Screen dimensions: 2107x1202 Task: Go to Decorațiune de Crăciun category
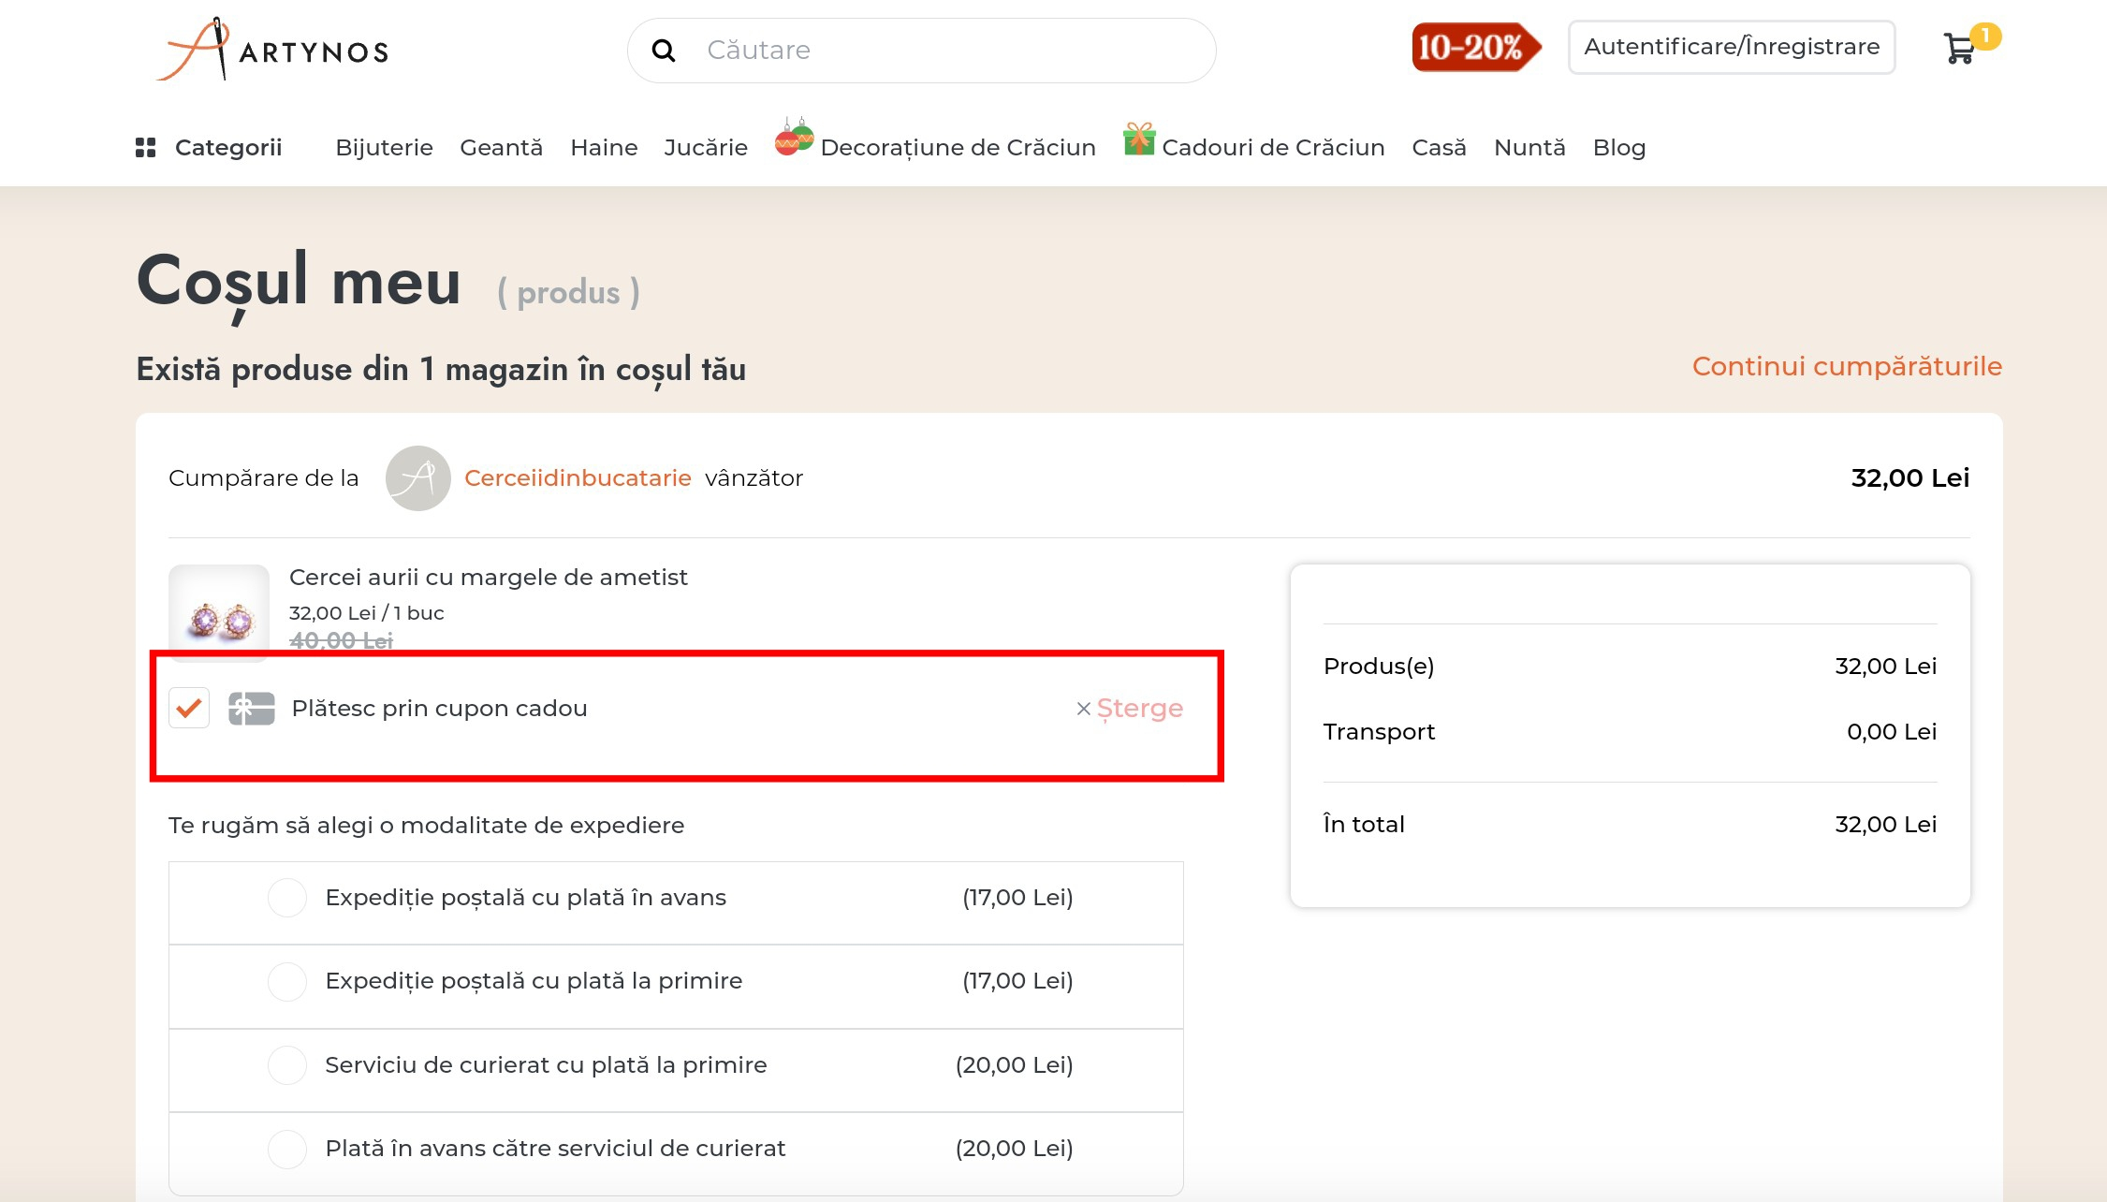click(x=957, y=148)
